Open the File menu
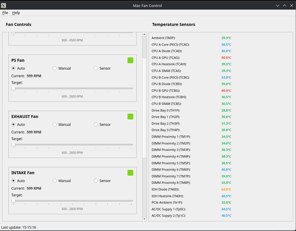 pos(5,13)
